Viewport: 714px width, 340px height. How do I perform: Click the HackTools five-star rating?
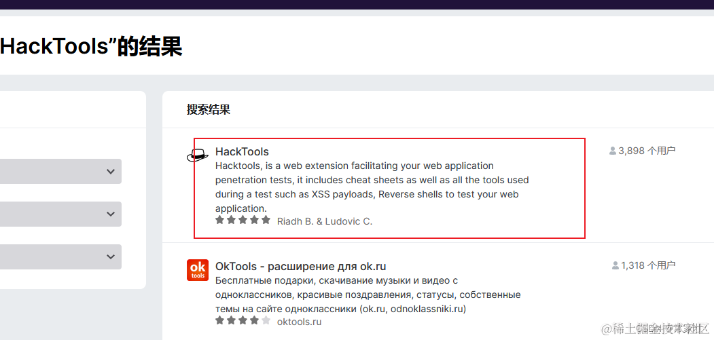243,221
